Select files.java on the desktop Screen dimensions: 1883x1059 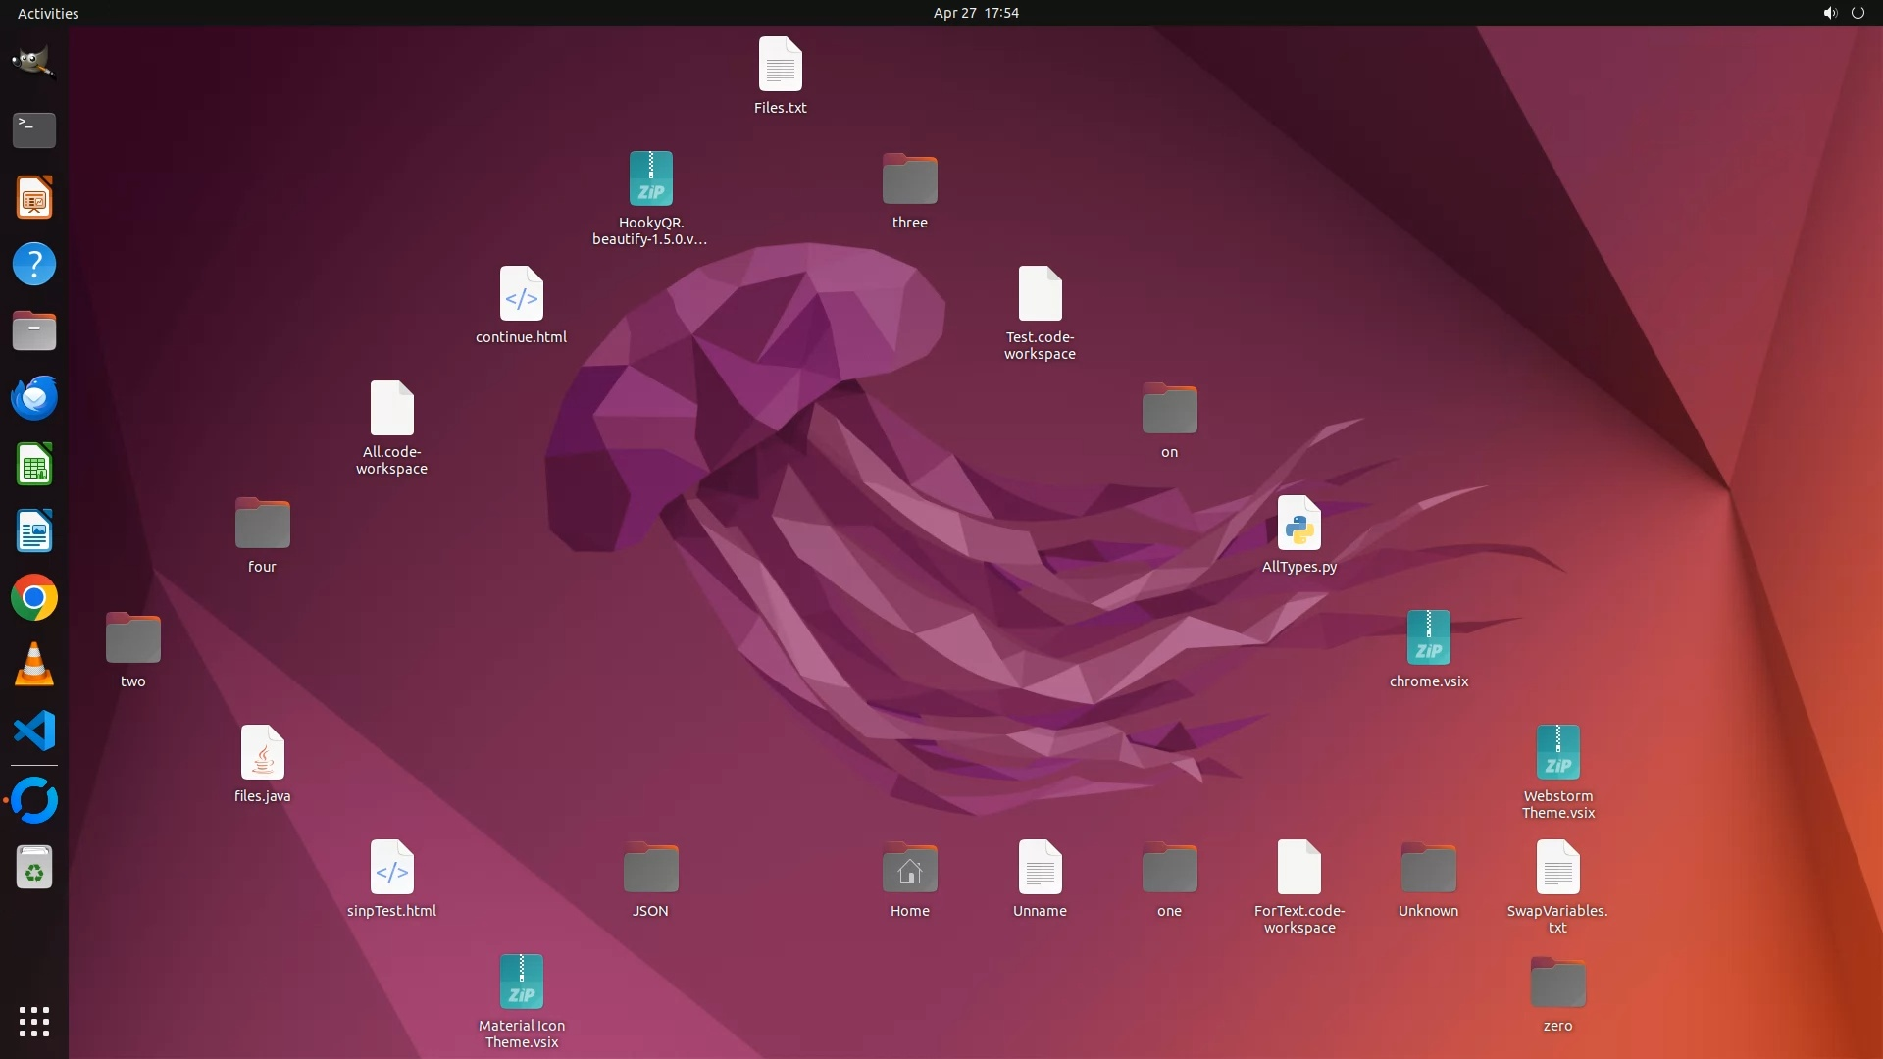(x=262, y=754)
